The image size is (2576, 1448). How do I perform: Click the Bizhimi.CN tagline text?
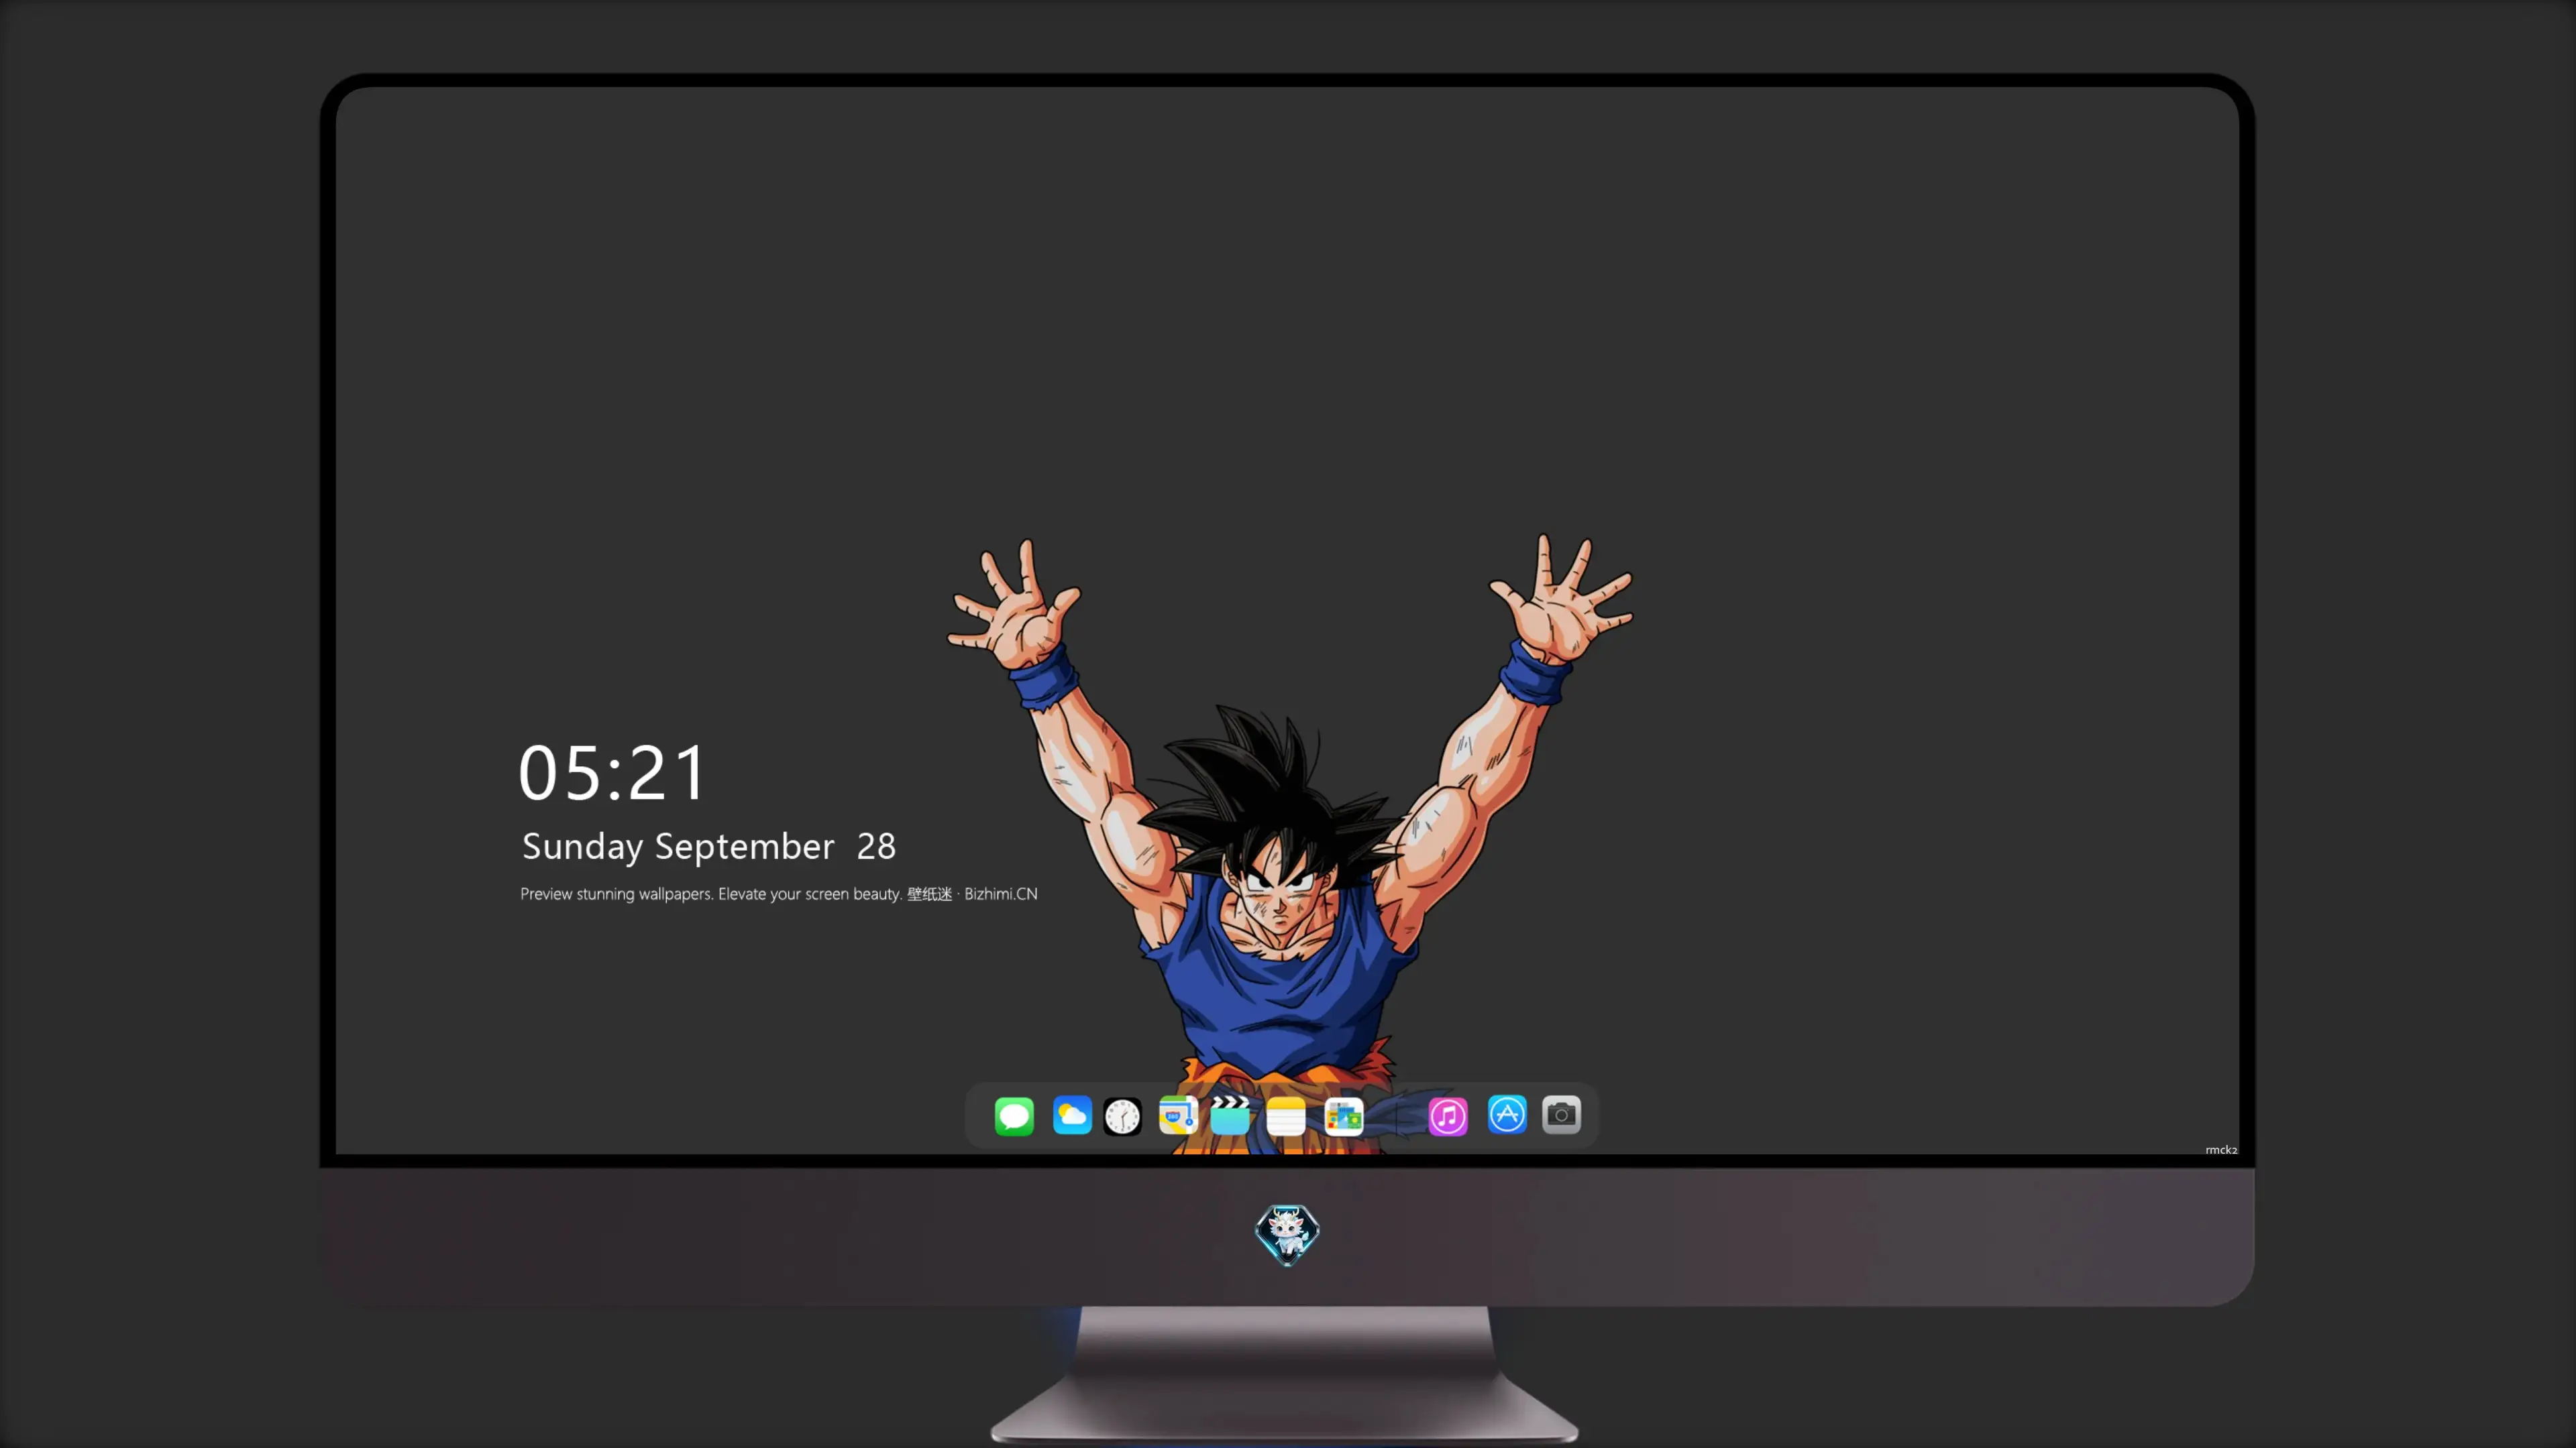779,894
